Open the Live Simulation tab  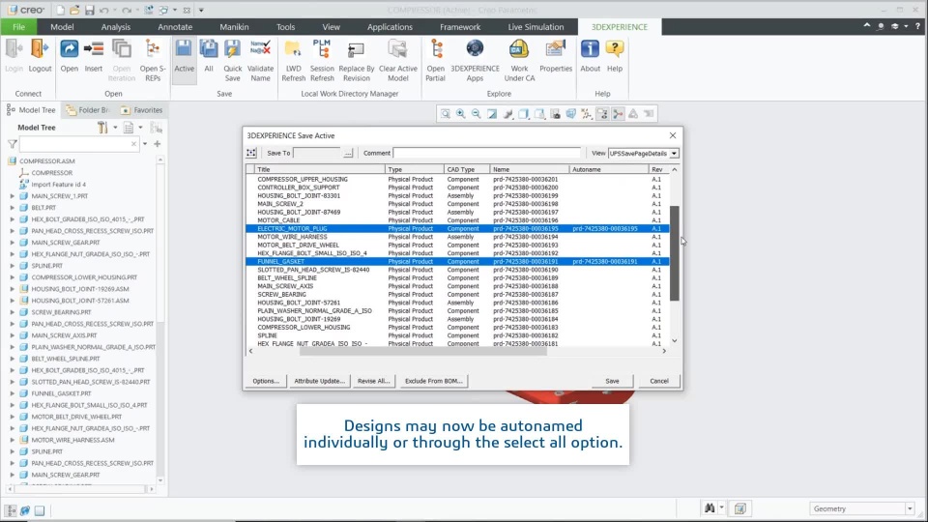[x=536, y=27]
